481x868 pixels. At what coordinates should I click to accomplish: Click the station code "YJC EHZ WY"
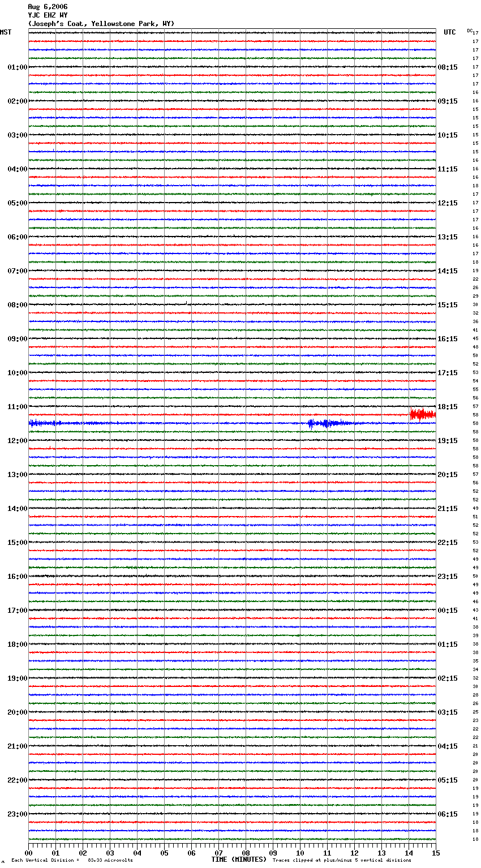[48, 15]
